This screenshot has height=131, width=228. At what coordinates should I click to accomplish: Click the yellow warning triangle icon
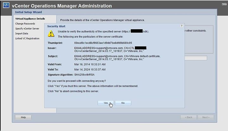(51, 34)
